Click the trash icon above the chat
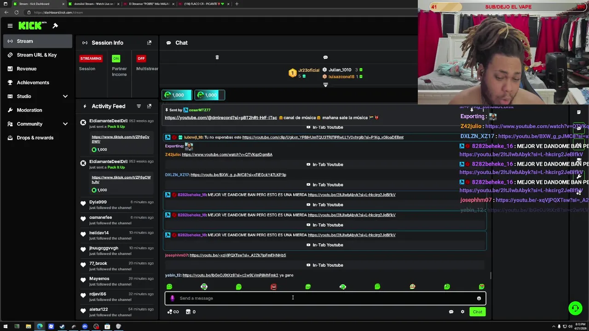 [x=217, y=57]
